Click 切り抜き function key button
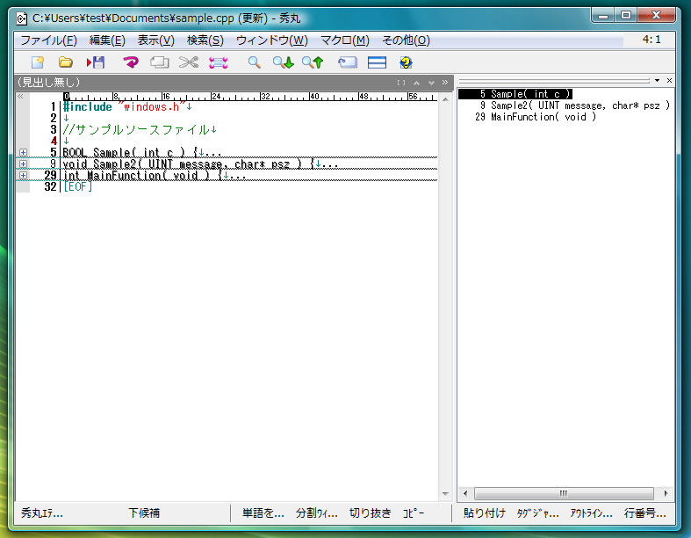691x538 pixels. pyautogui.click(x=371, y=513)
